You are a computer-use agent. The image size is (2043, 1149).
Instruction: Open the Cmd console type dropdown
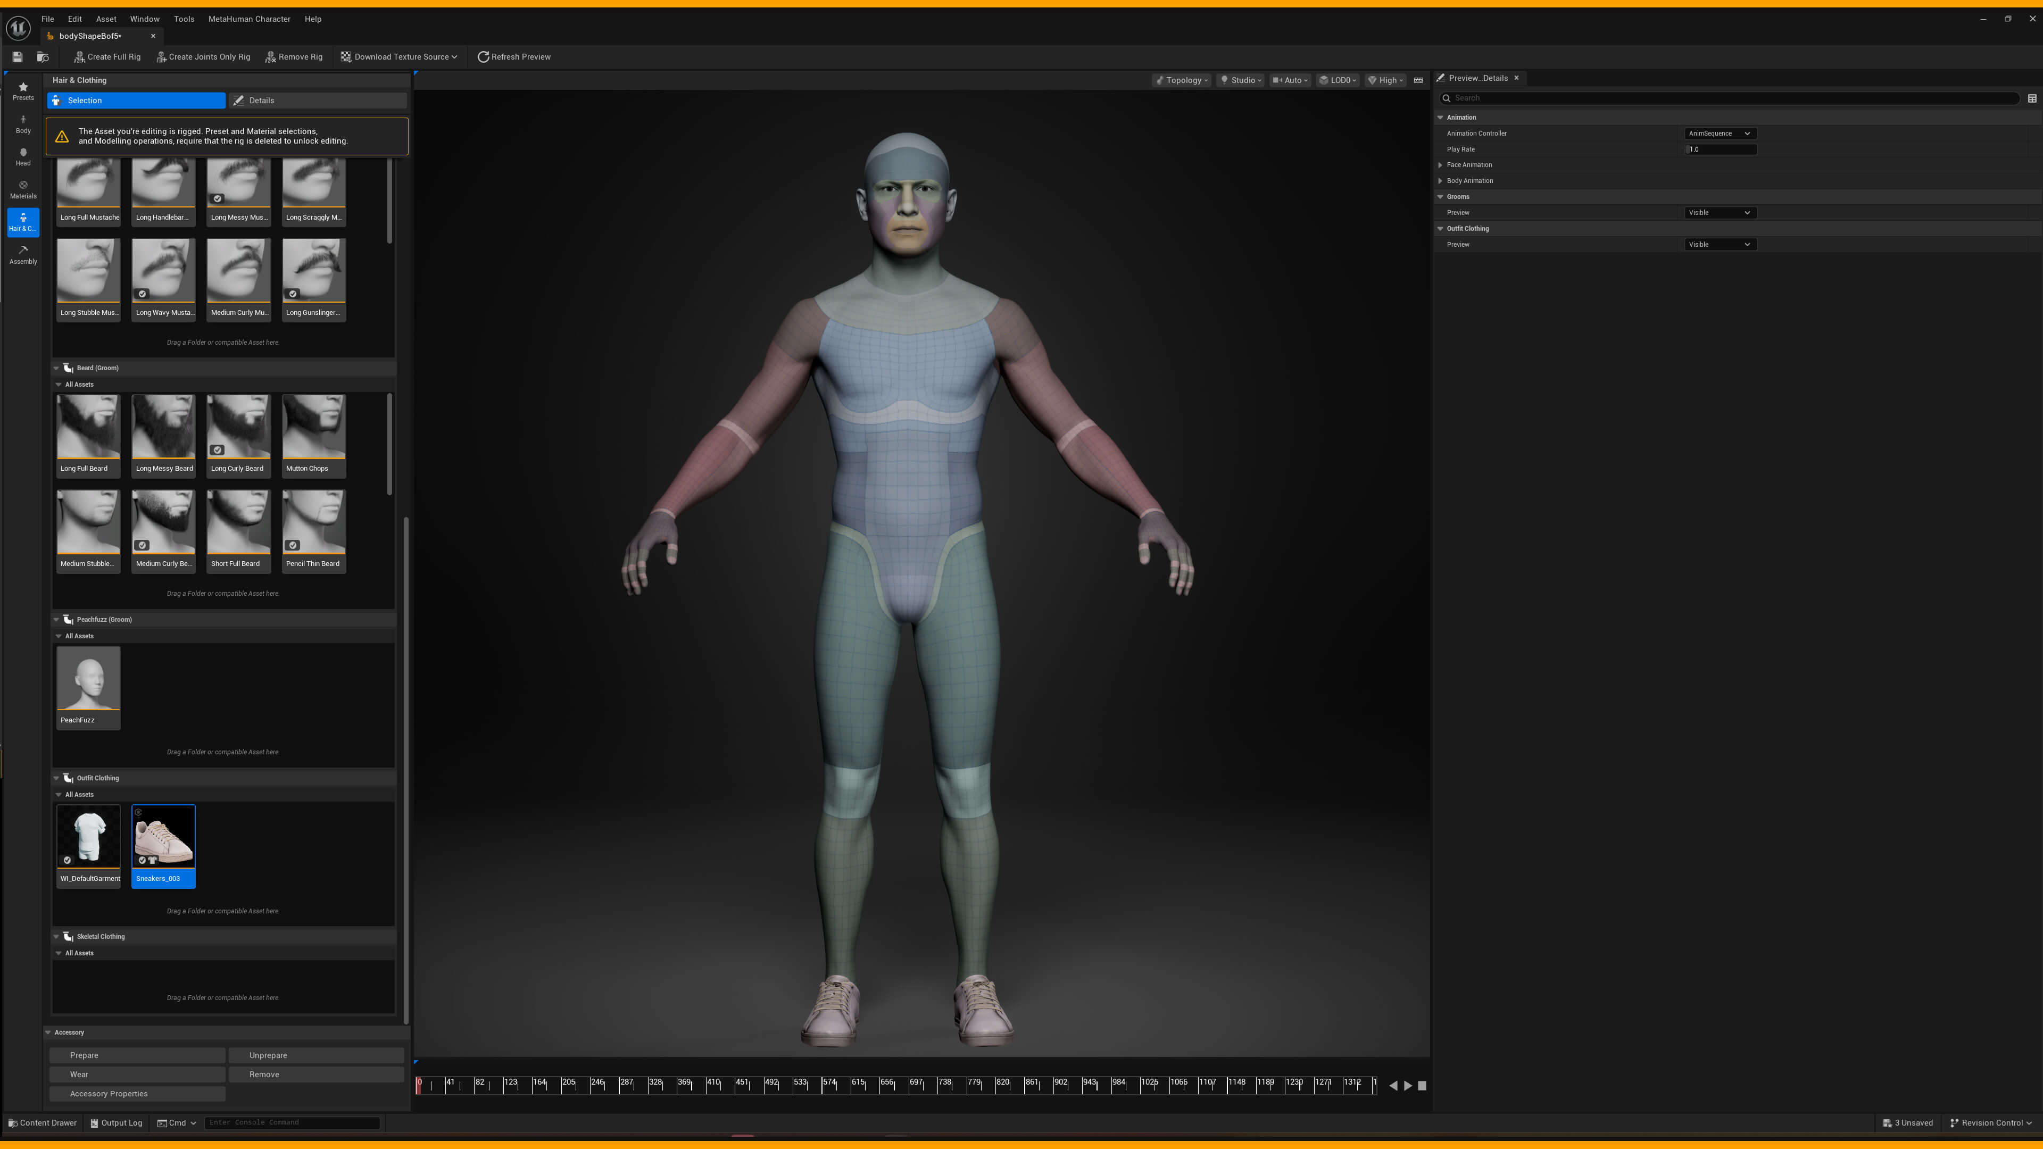point(176,1123)
